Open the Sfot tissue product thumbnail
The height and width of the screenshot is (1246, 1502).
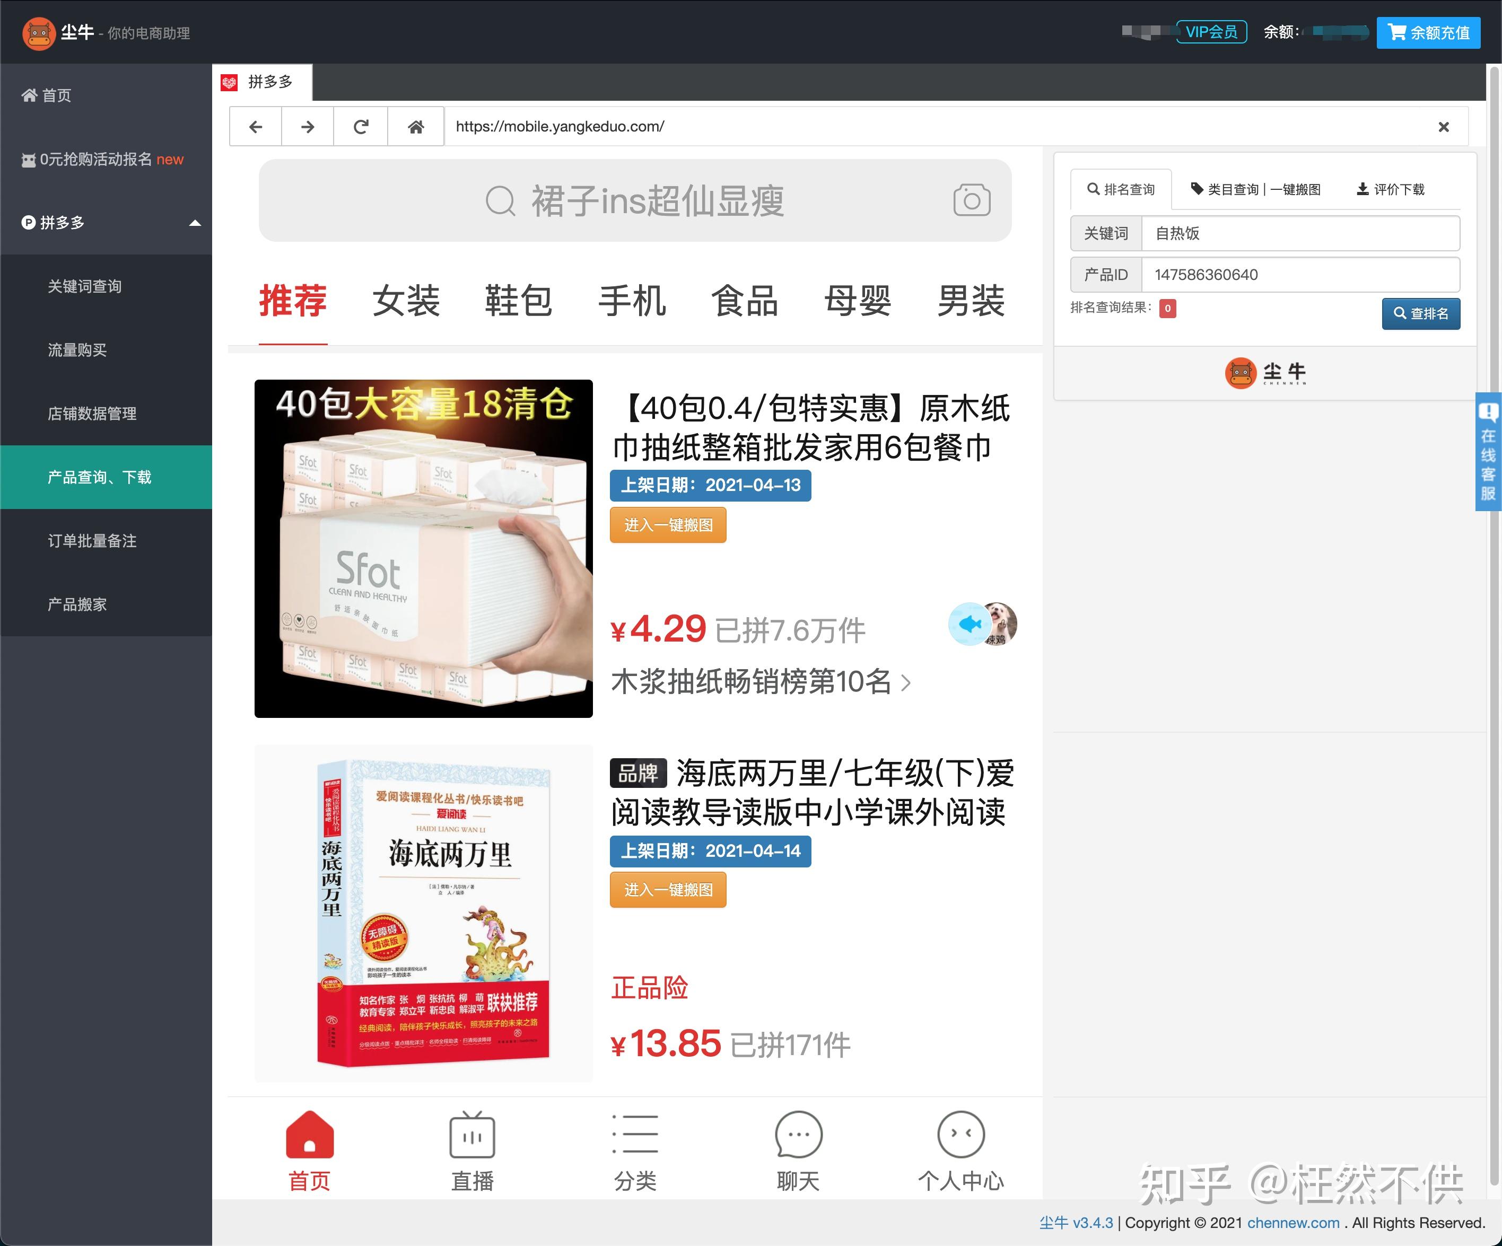[423, 548]
